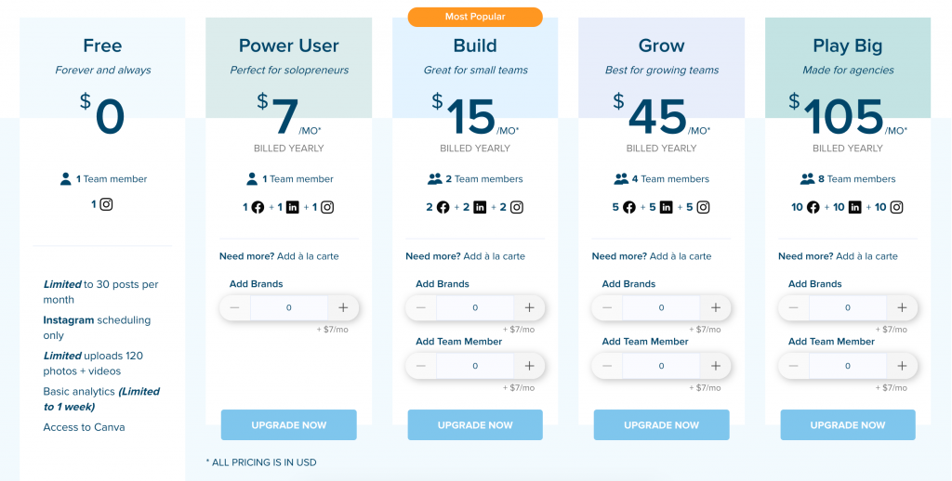Viewport: 952px width, 481px height.
Task: Decrease Add Team Member count in Grow plan
Action: (x=607, y=366)
